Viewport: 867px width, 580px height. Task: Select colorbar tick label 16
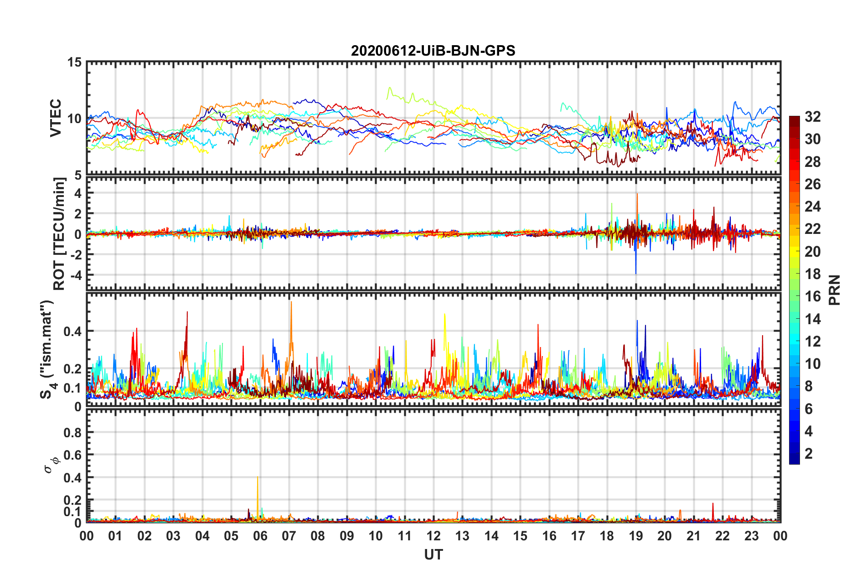click(812, 296)
